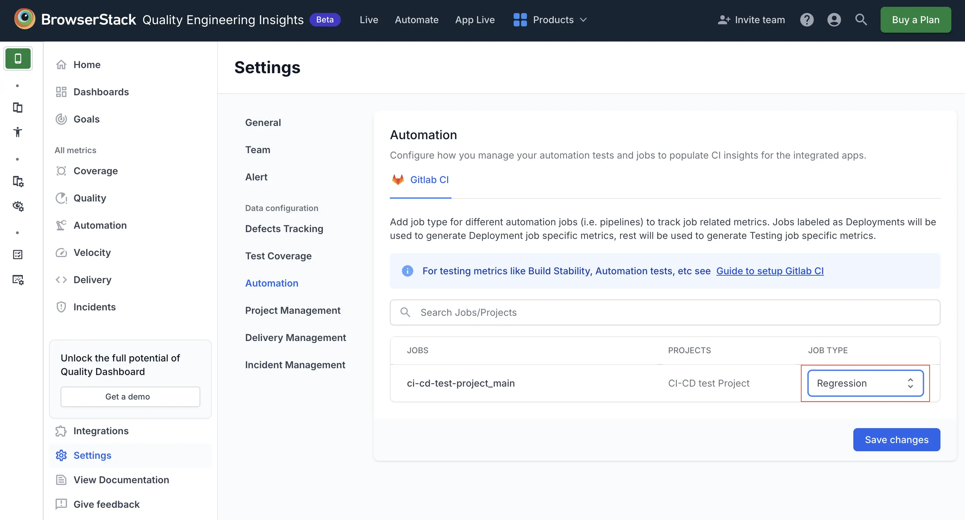Viewport: 965px width, 520px height.
Task: Click the Incidents shield icon
Action: (61, 307)
